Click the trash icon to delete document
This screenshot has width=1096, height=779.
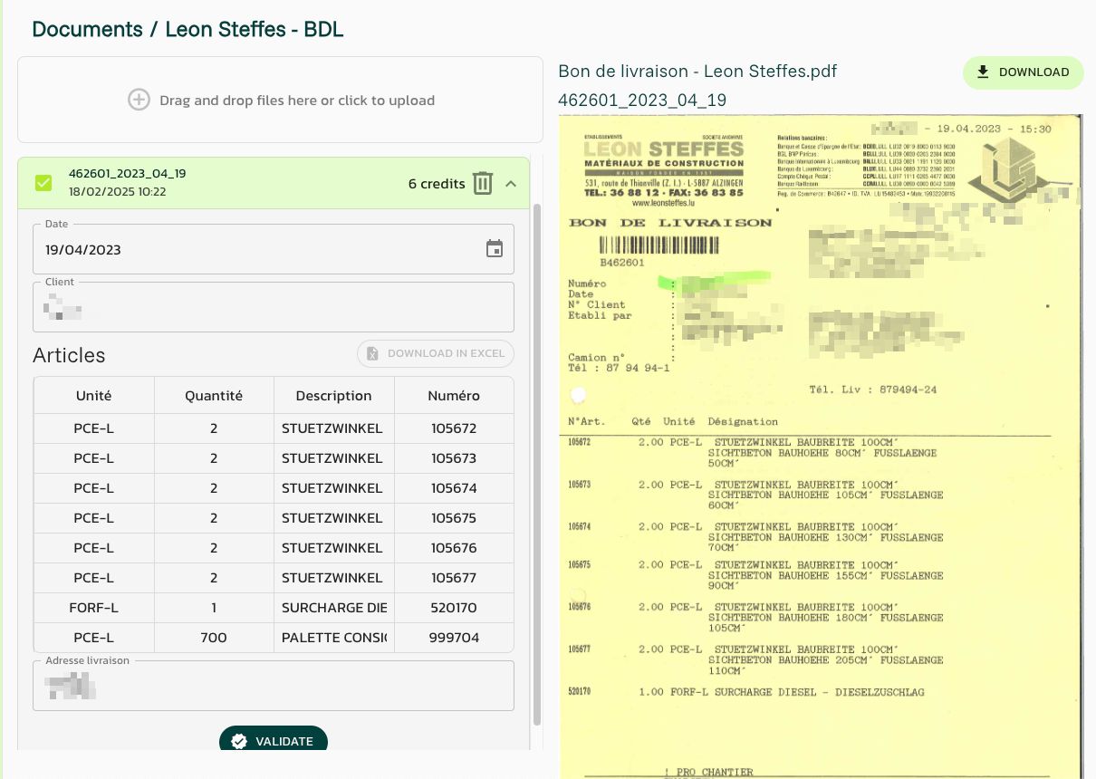pos(483,184)
